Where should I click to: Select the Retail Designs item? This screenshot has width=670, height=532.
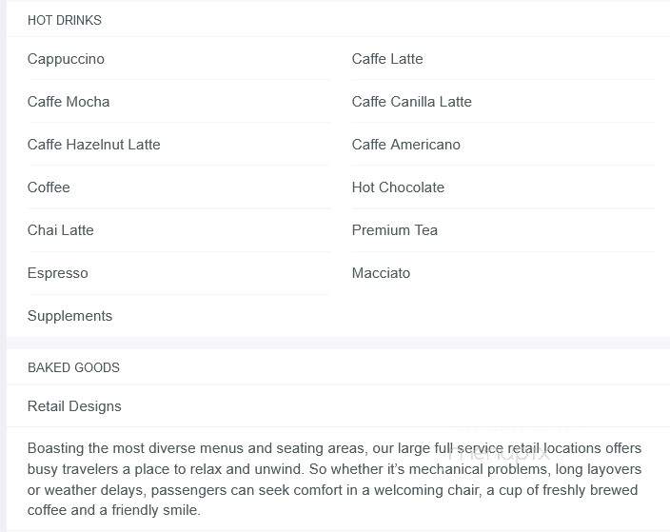click(74, 406)
